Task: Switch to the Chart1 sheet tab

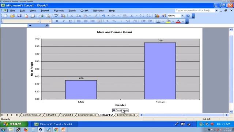Action: [51, 115]
